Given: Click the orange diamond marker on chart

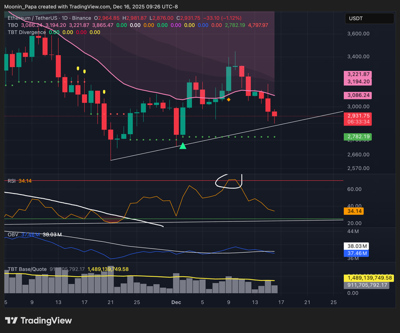Looking at the screenshot, I should point(228,99).
